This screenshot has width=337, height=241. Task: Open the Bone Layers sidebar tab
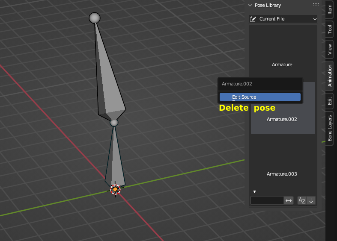point(329,128)
